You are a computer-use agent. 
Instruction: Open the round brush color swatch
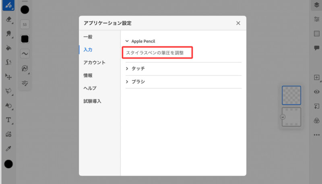(x=25, y=10)
